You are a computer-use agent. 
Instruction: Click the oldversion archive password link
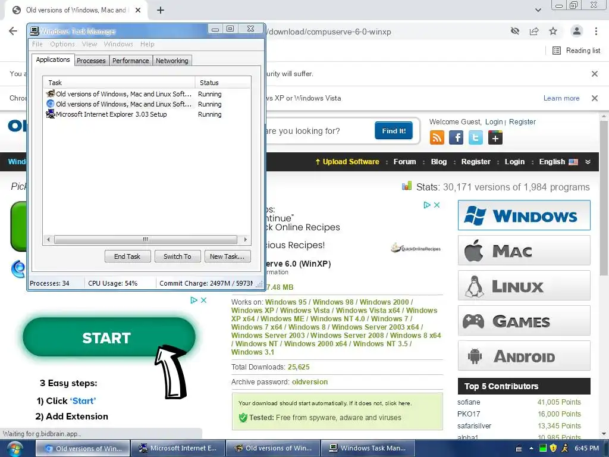point(310,382)
